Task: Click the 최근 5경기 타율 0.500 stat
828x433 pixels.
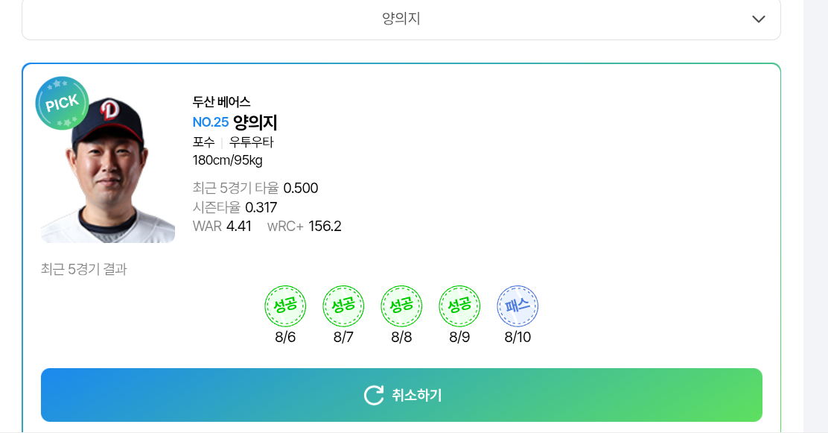Action: click(x=255, y=188)
